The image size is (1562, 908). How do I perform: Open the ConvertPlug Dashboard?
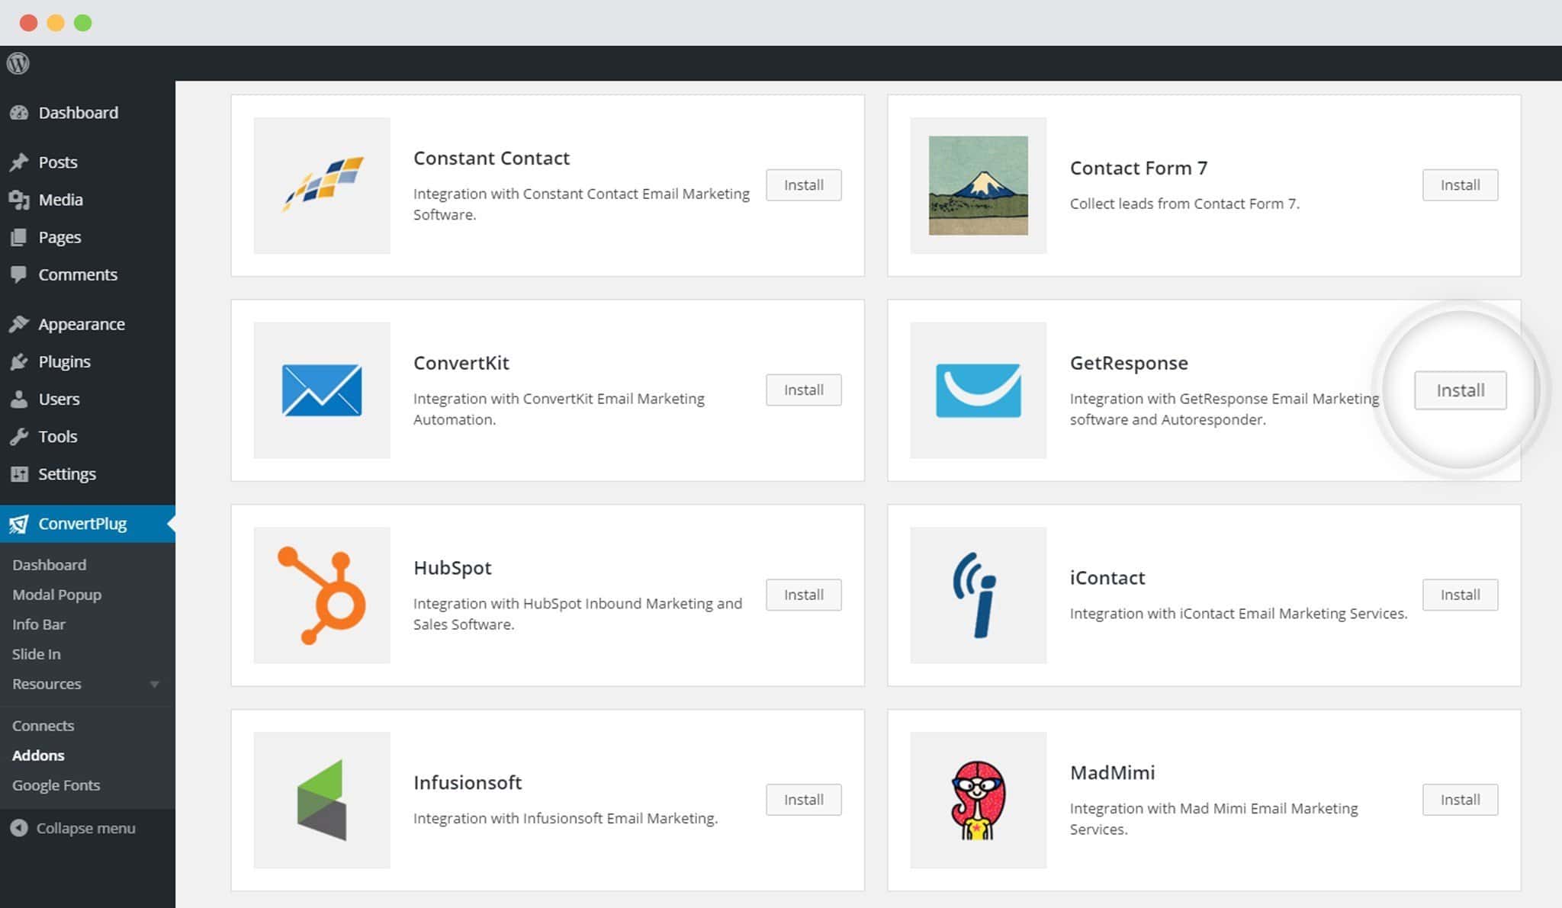47,563
